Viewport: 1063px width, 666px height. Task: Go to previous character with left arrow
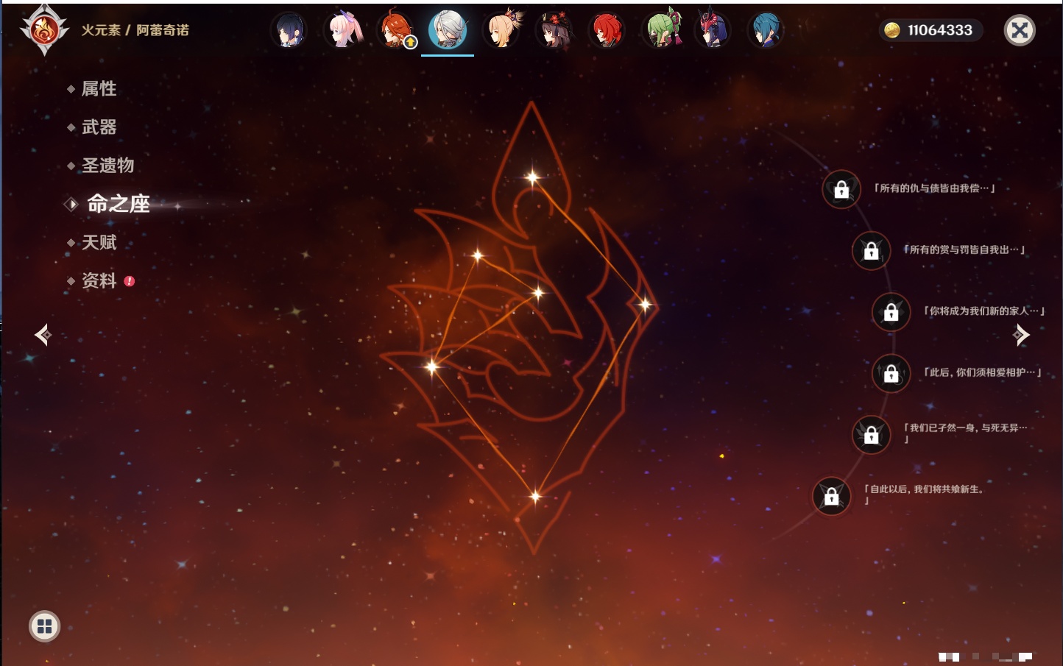click(43, 335)
